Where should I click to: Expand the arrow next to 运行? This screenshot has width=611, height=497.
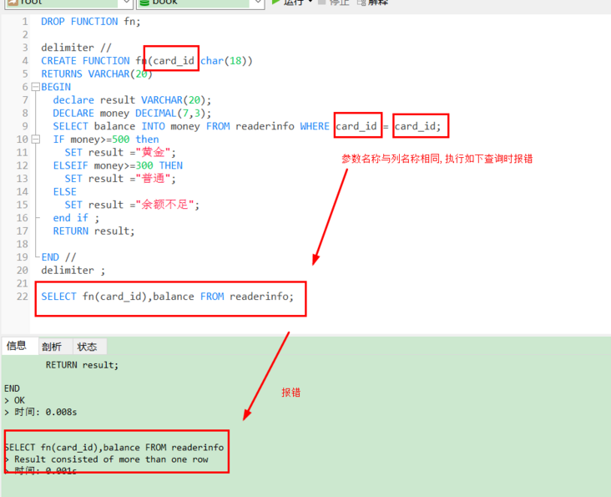(x=311, y=2)
